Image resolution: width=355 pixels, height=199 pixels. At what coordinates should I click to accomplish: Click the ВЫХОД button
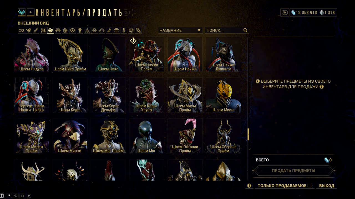327,186
